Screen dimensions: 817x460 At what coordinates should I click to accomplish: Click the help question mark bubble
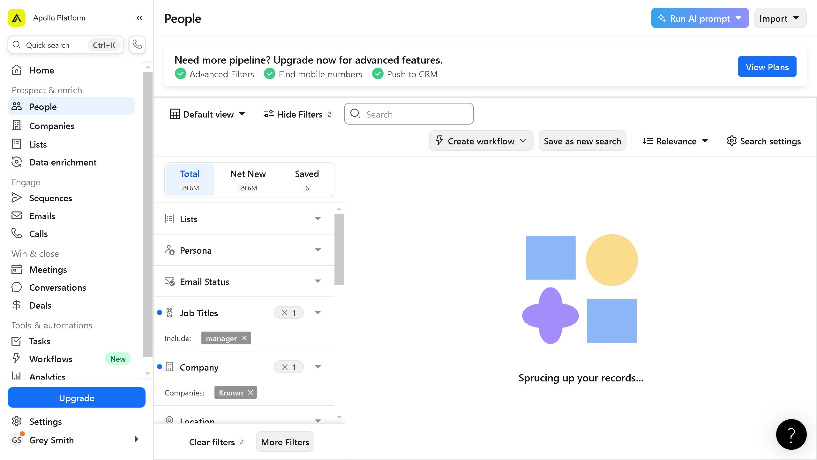coord(791,434)
